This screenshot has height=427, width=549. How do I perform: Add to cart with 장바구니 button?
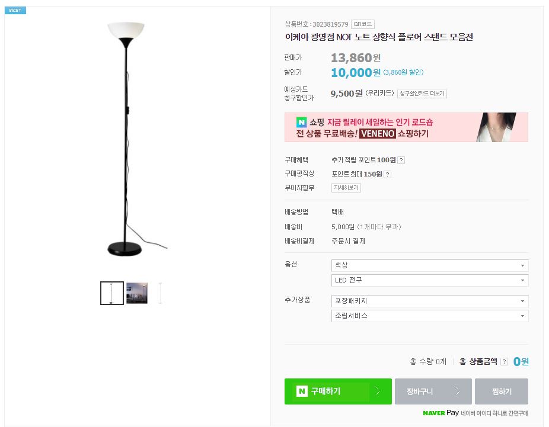433,391
